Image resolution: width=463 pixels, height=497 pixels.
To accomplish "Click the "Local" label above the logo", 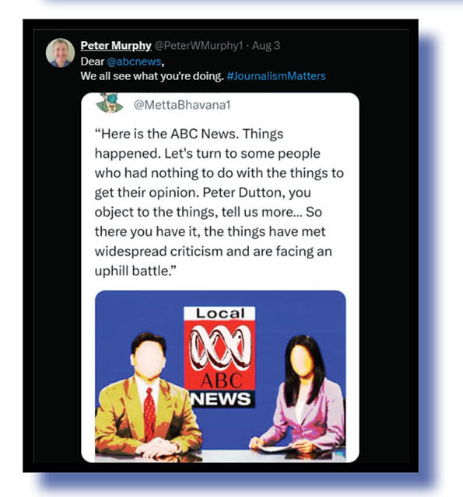I will pyautogui.click(x=220, y=313).
